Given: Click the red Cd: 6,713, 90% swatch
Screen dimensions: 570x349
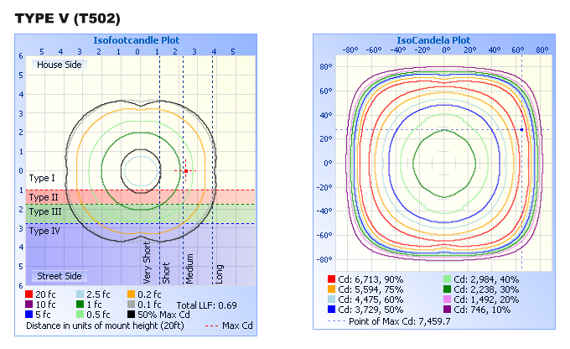Looking at the screenshot, I should coord(330,279).
